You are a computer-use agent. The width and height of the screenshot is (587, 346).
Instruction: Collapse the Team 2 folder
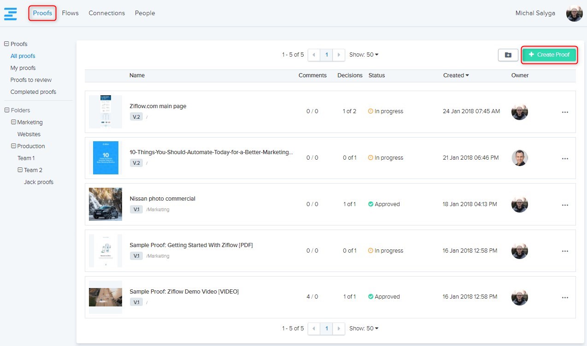[x=20, y=170]
